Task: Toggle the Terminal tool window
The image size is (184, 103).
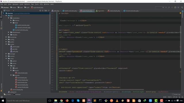Action: pyautogui.click(x=17, y=94)
